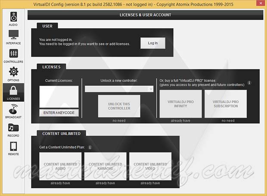Select the Licenses padlock section
Viewport: 267px width, 196px height.
point(13,93)
